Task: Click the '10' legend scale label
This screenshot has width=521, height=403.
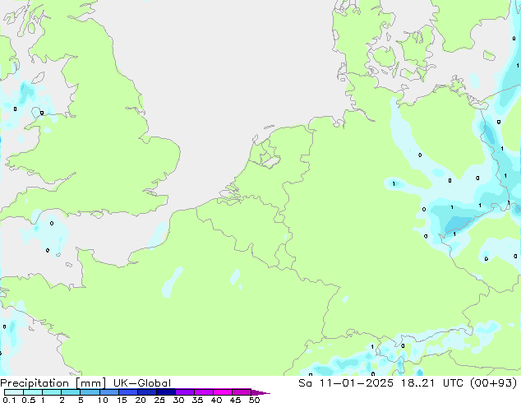Action: pos(103,400)
